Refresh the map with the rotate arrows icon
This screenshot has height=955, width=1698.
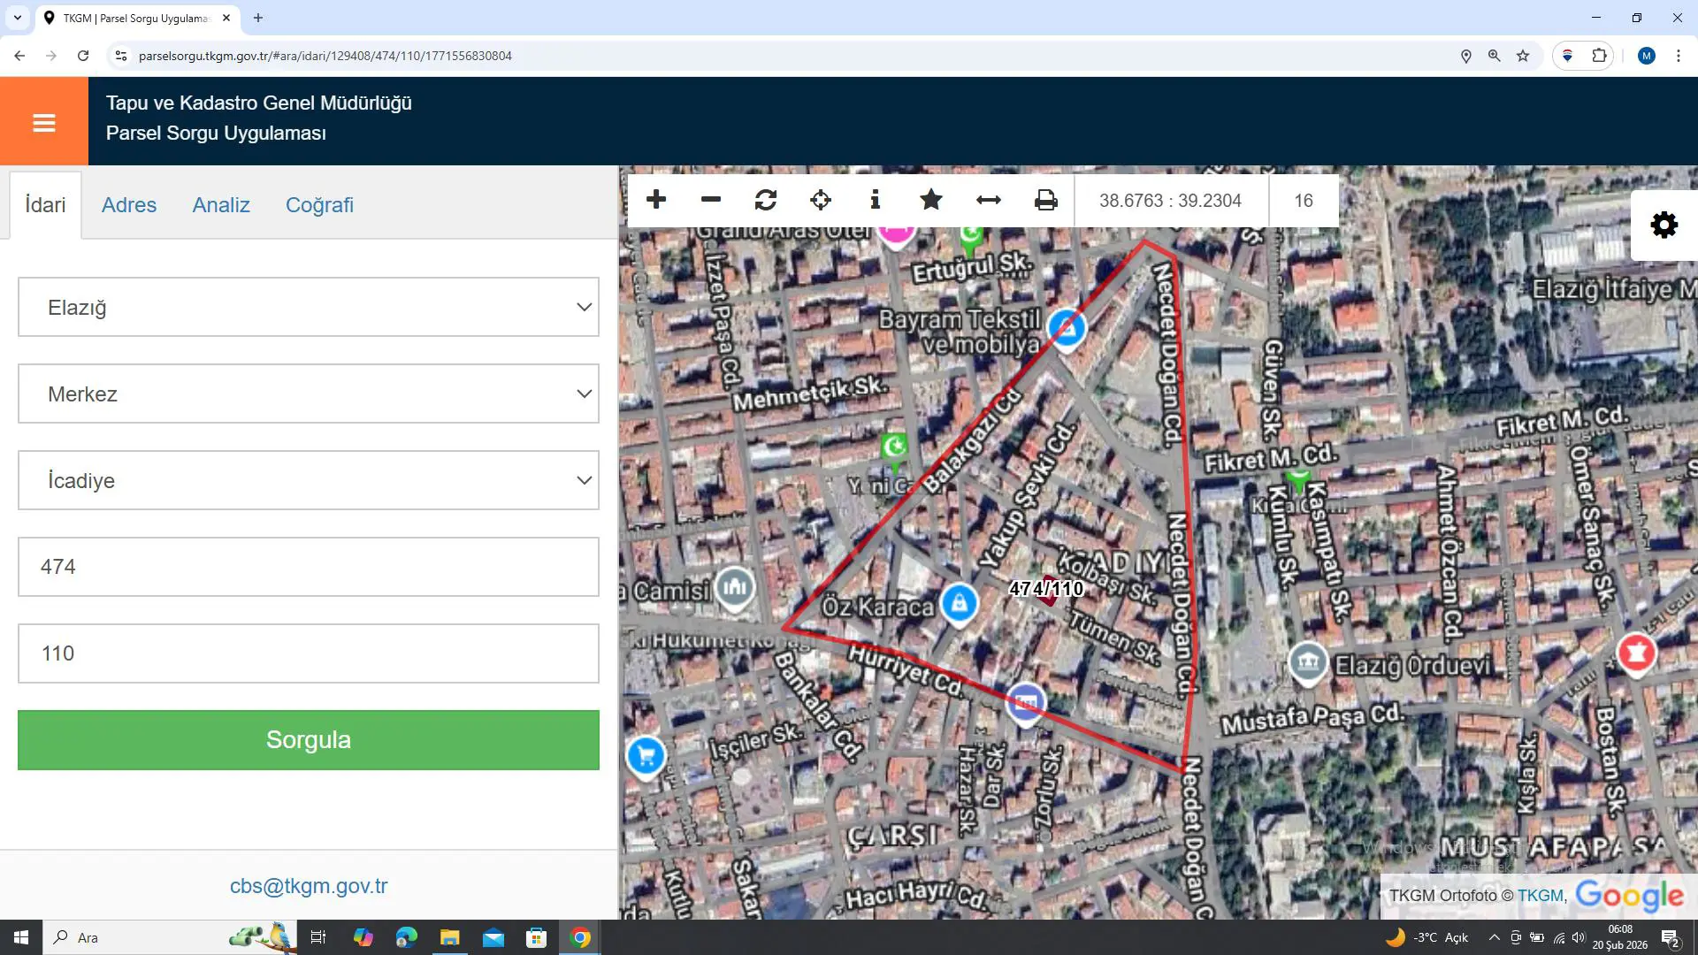tap(766, 200)
